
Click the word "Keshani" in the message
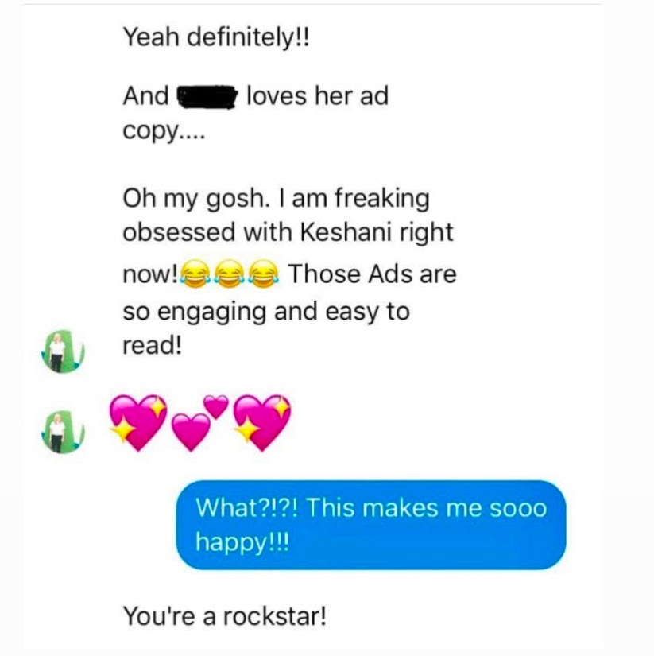(x=346, y=231)
